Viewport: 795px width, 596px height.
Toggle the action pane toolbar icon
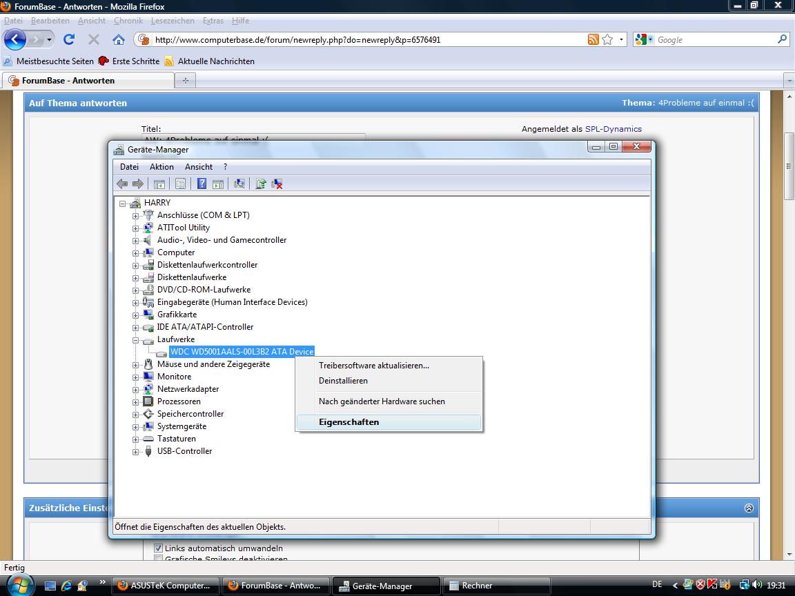[218, 184]
